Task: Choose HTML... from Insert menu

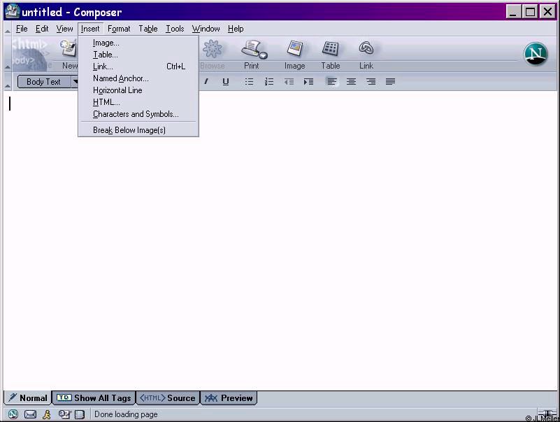Action: coord(138,102)
